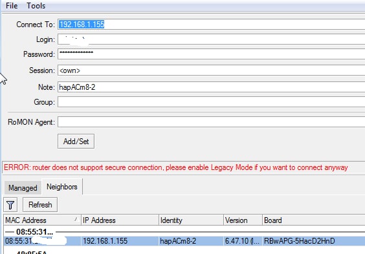365x254 pixels.
Task: Click the Group input field
Action: coord(211,102)
